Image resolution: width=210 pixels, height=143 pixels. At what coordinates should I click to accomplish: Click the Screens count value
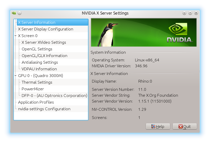coord(139,118)
